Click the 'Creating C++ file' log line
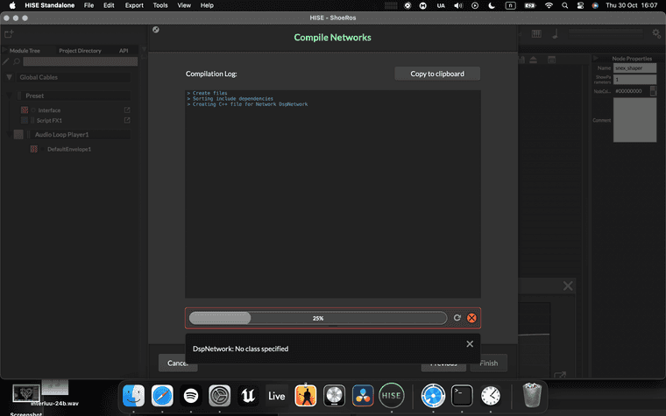This screenshot has width=666, height=416. 250,104
